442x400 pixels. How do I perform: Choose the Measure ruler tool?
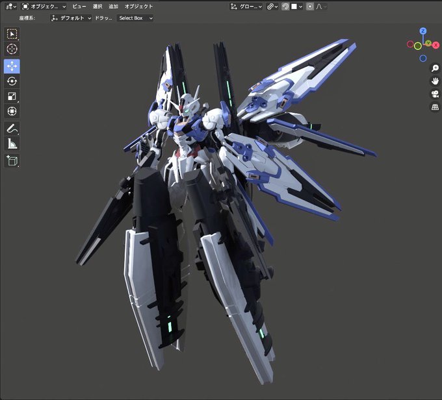12,144
